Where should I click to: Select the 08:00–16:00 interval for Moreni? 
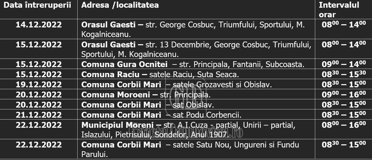pyautogui.click(x=344, y=125)
